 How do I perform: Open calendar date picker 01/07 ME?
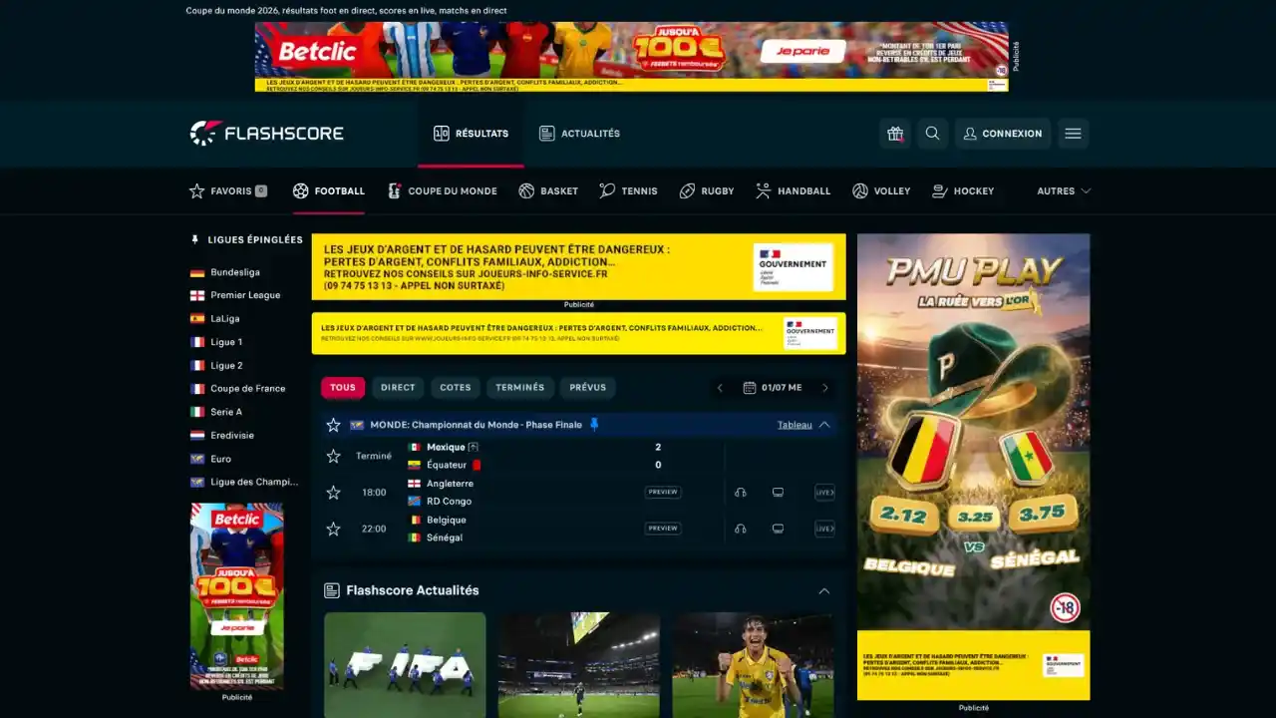[x=773, y=388]
